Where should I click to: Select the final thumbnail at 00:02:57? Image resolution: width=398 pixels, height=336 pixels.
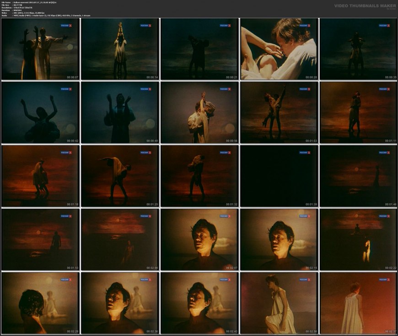[358, 303]
